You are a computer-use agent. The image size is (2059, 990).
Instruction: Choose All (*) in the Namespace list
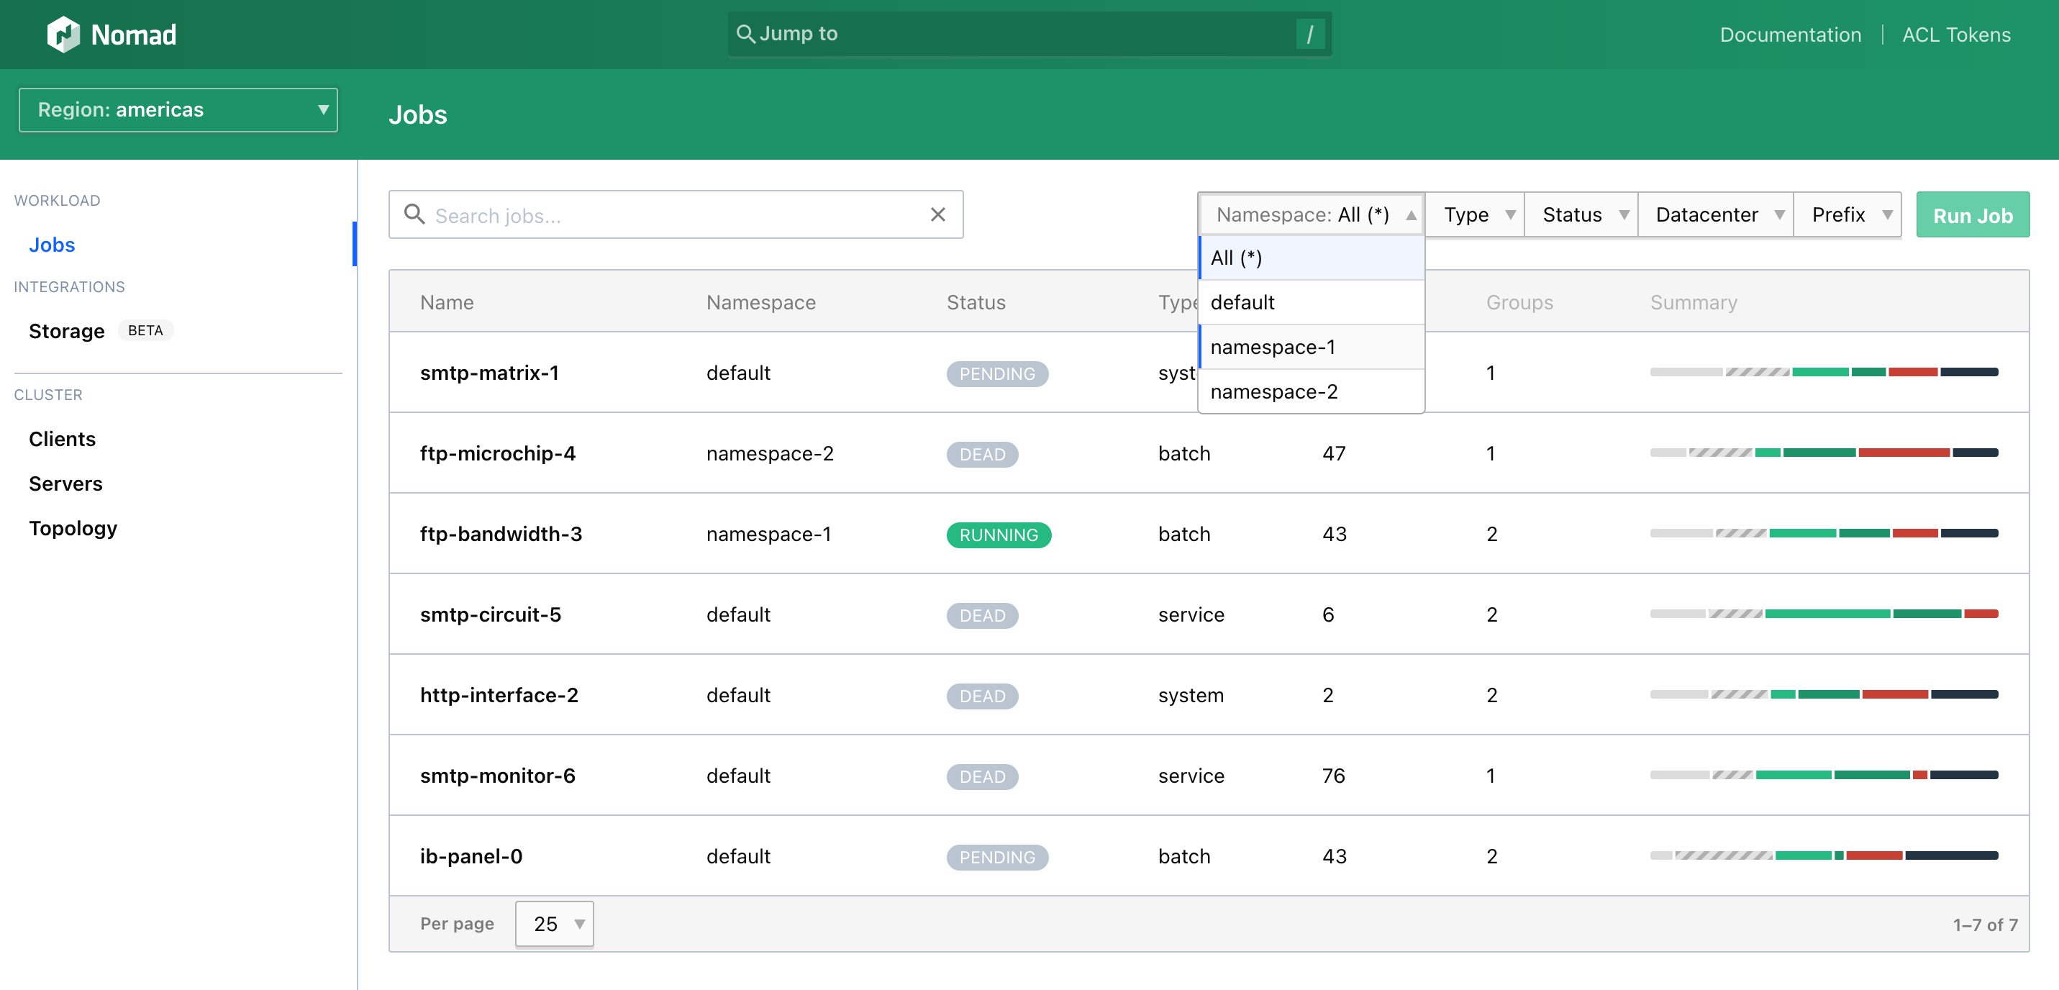click(x=1236, y=258)
